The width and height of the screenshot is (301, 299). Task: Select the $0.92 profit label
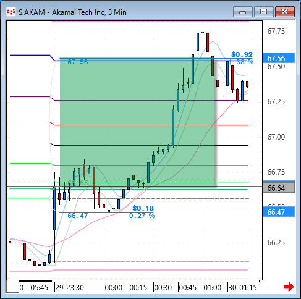242,54
